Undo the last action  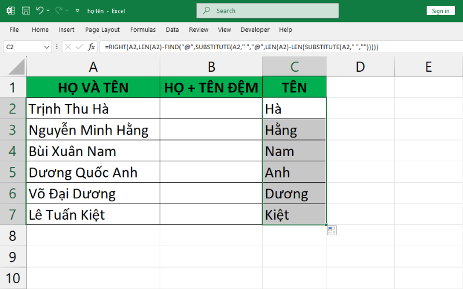pos(39,10)
